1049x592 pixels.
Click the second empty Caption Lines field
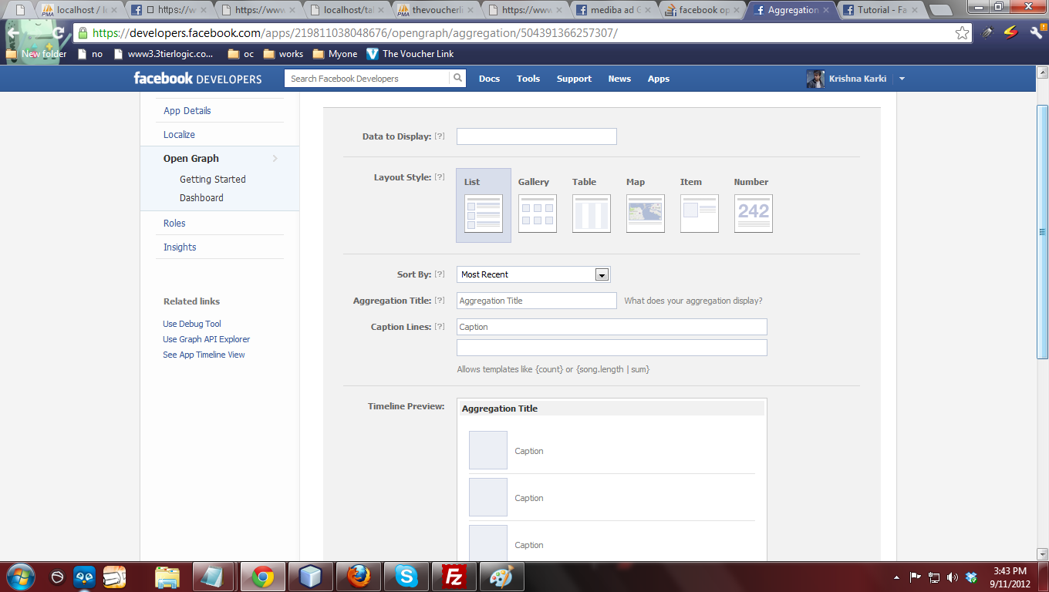(612, 348)
